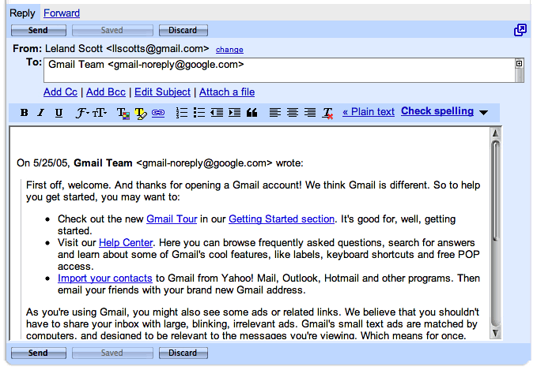Click the quoted header 'Gmail Team' in bold
The image size is (537, 370).
tap(103, 163)
